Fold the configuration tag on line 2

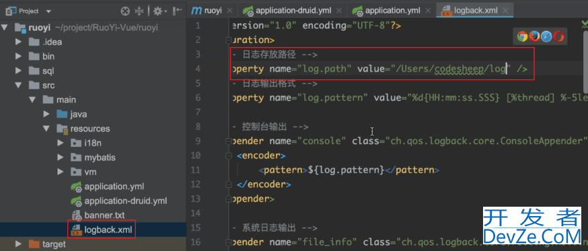[x=228, y=40]
